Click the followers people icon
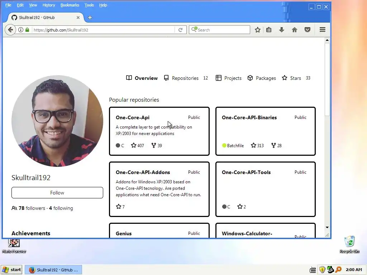 tap(14, 208)
